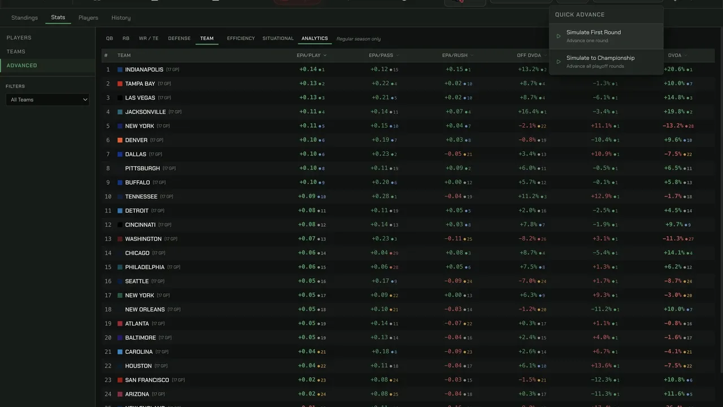Open the top Players tab
The width and height of the screenshot is (723, 407).
tap(88, 18)
